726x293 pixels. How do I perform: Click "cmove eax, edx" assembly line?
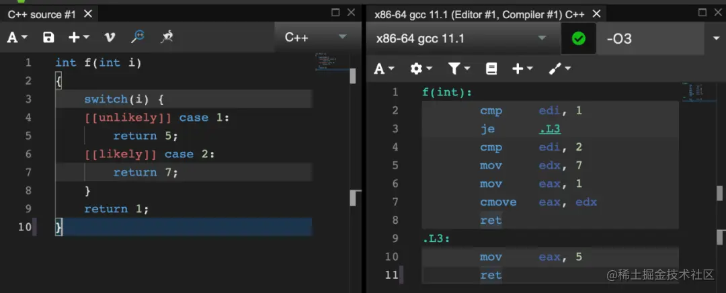pos(538,202)
